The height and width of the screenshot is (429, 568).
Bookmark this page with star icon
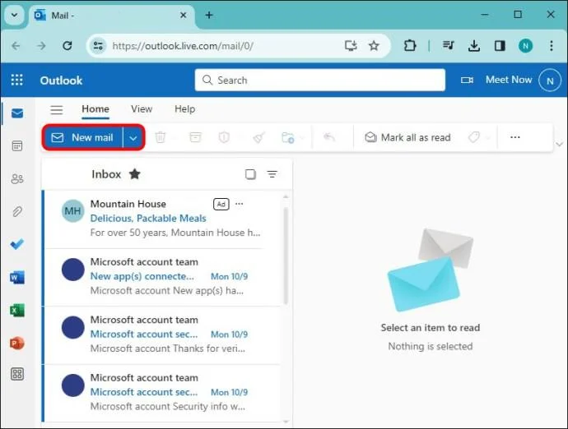[374, 45]
